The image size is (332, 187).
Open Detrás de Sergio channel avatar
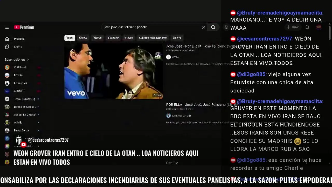(x=7, y=107)
